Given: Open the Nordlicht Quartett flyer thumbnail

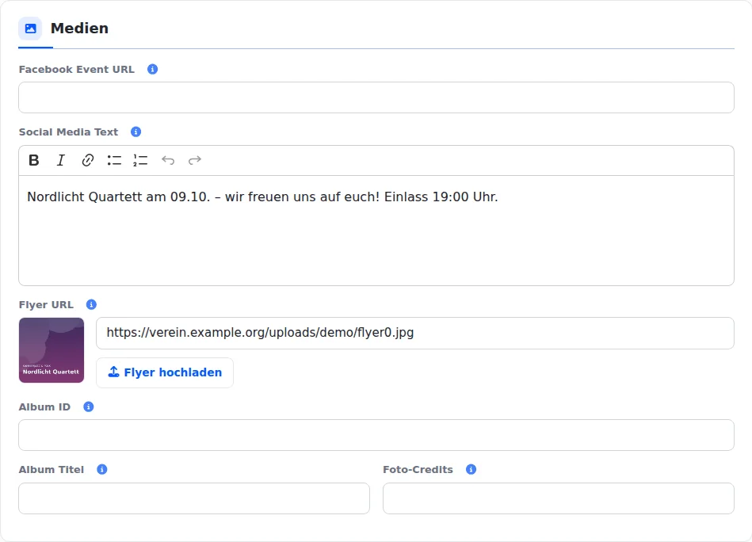Looking at the screenshot, I should coord(52,350).
